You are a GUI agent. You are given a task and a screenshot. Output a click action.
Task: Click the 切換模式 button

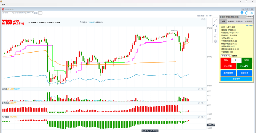250,16
